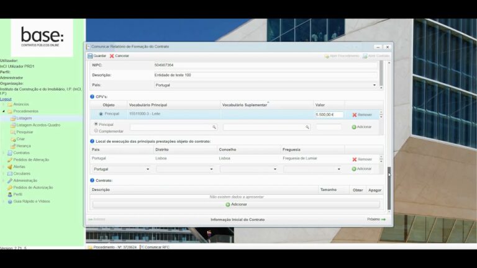Image resolution: width=477 pixels, height=268 pixels.
Task: Click green Adicionar icon in CPV section
Action: point(354,127)
